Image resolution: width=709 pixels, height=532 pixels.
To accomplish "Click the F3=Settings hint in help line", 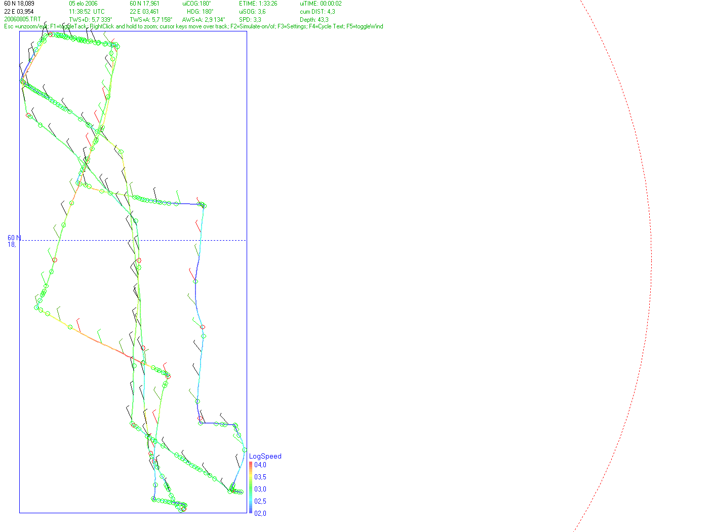I will pyautogui.click(x=292, y=26).
